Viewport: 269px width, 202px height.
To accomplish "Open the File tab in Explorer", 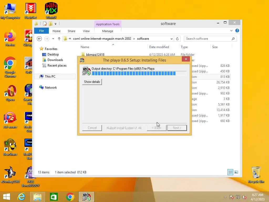I will [x=42, y=31].
